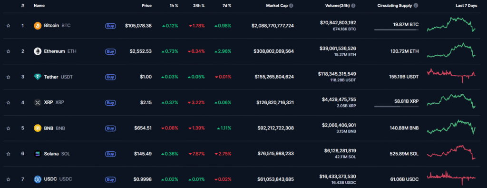Toggle watchlist star for Bitcoin

[x=9, y=26]
